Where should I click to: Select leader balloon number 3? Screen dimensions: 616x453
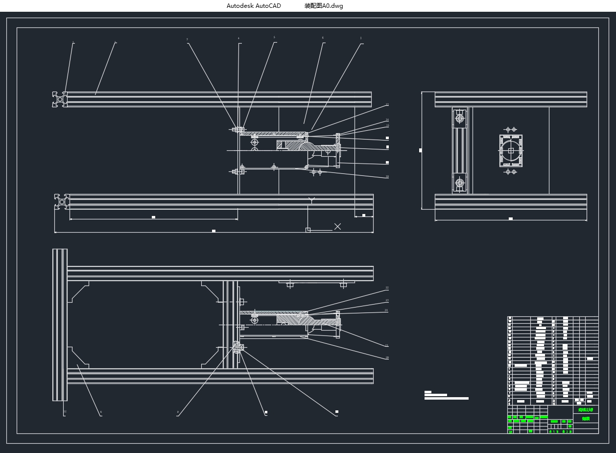coord(187,39)
